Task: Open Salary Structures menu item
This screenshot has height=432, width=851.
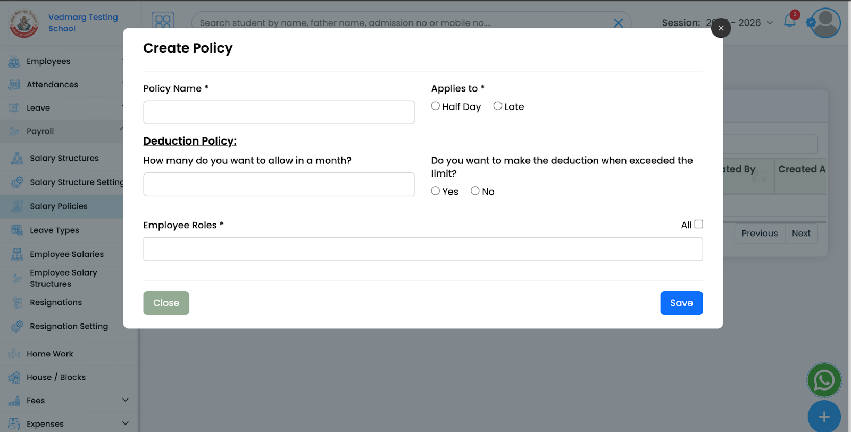Action: pos(64,159)
